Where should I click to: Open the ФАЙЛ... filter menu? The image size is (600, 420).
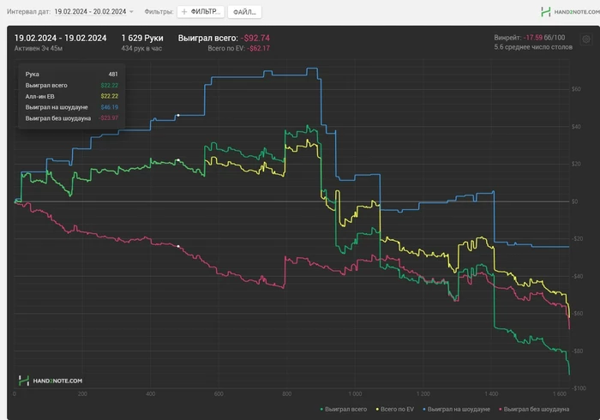(x=244, y=12)
